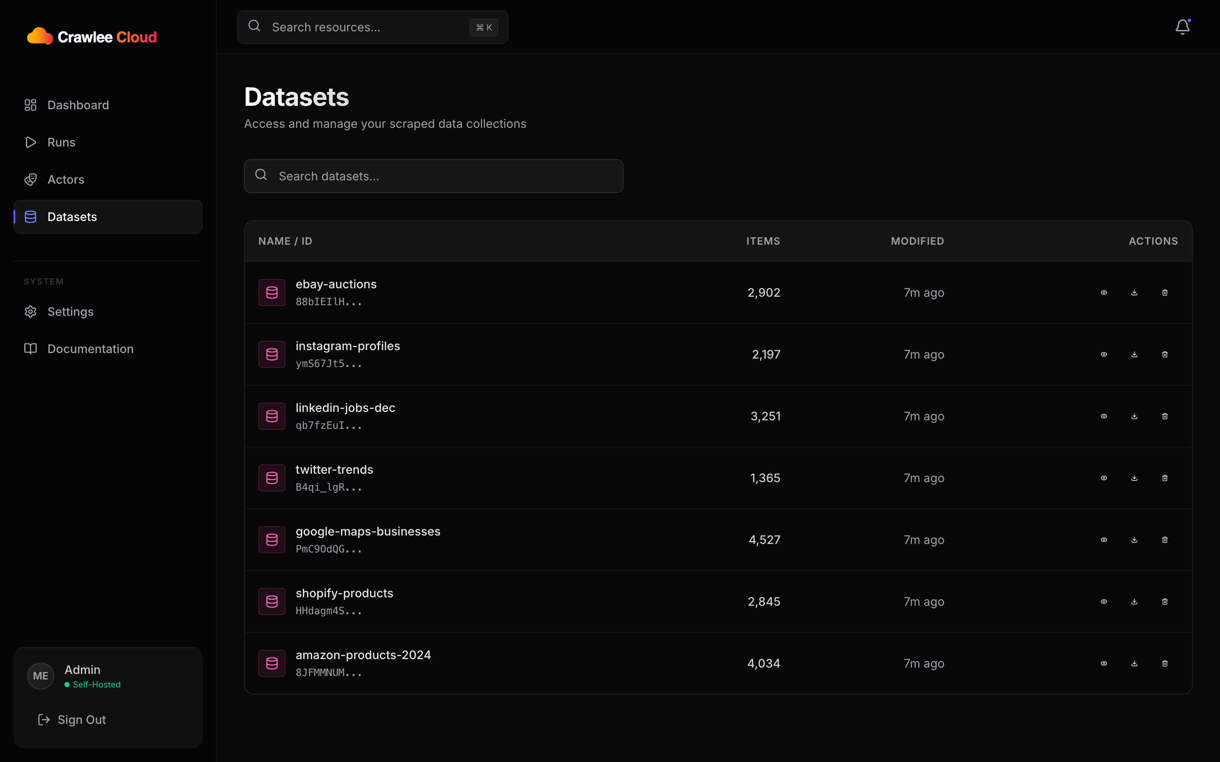Viewport: 1220px width, 762px height.
Task: Click the Crawlee Cloud logo
Action: 92,36
